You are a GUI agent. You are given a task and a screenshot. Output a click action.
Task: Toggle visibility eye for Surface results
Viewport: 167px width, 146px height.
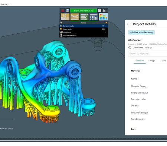103,26
